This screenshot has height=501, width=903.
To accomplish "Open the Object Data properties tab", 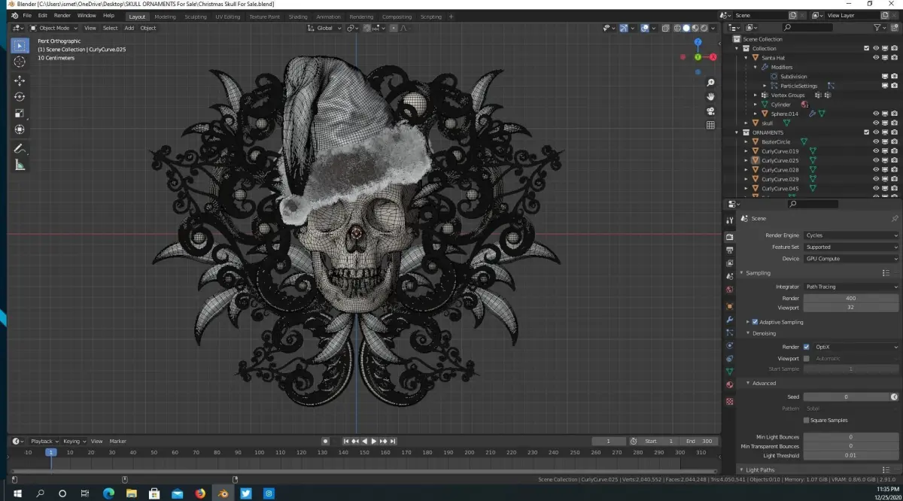I will coord(729,372).
